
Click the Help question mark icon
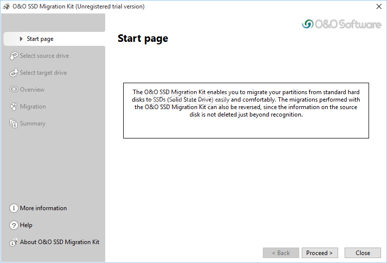(x=14, y=225)
